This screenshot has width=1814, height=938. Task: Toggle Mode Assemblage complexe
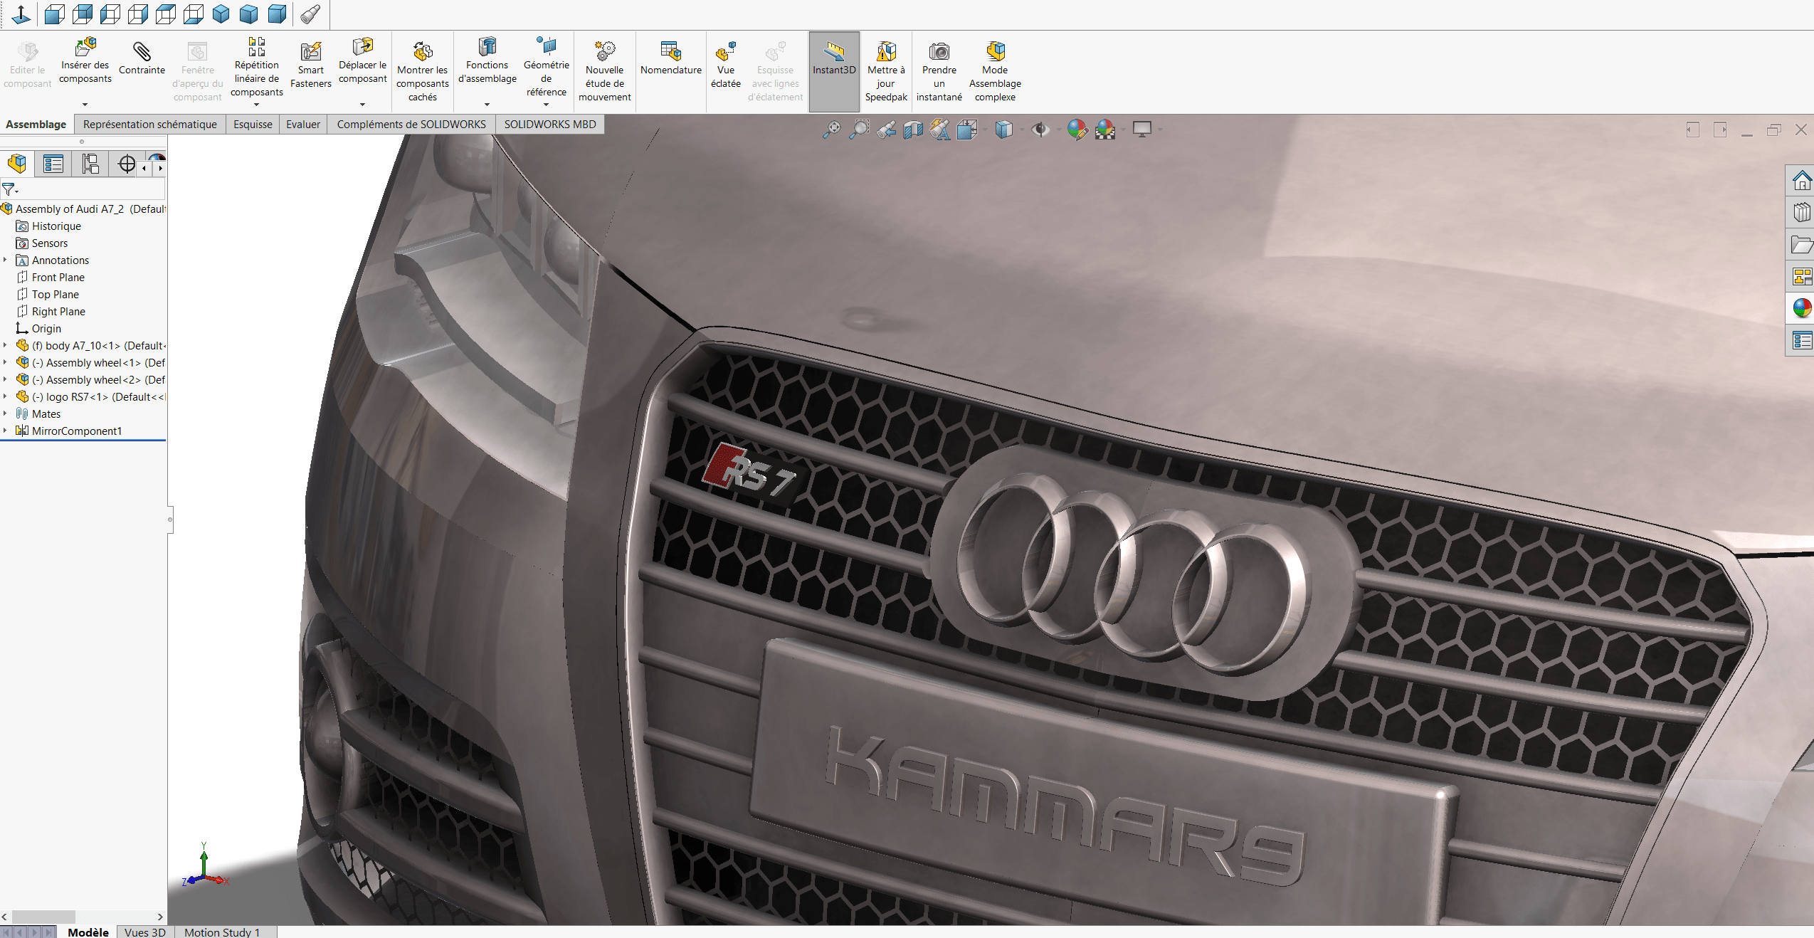(x=995, y=70)
